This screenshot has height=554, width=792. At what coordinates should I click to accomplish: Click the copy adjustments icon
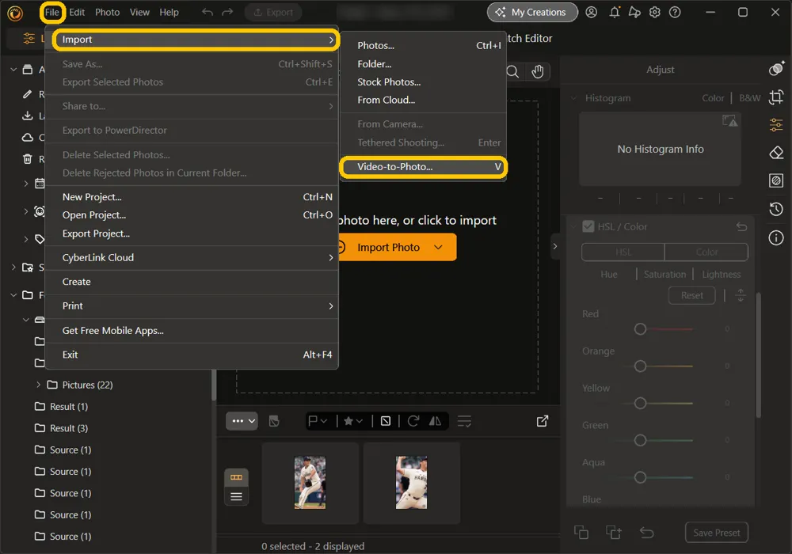(x=581, y=533)
